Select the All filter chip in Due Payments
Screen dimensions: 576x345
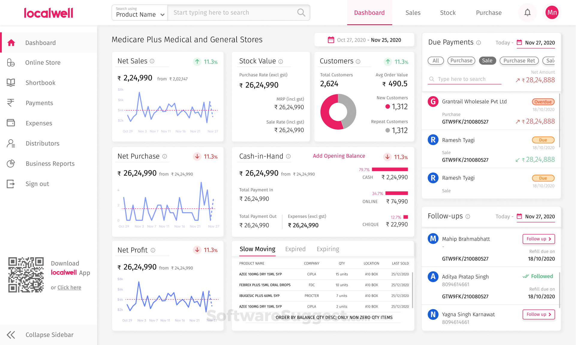pyautogui.click(x=435, y=60)
